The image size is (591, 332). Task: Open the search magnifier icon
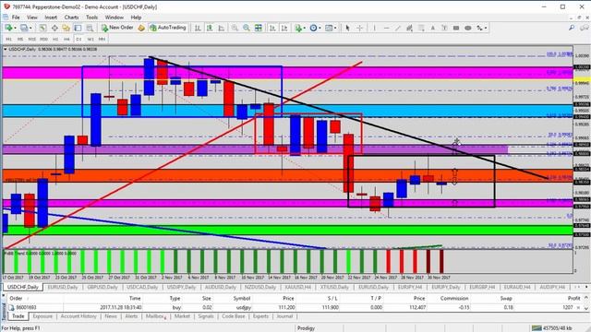pos(572,28)
